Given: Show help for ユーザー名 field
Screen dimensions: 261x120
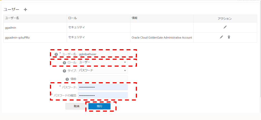Looking at the screenshot, I should (56, 54).
